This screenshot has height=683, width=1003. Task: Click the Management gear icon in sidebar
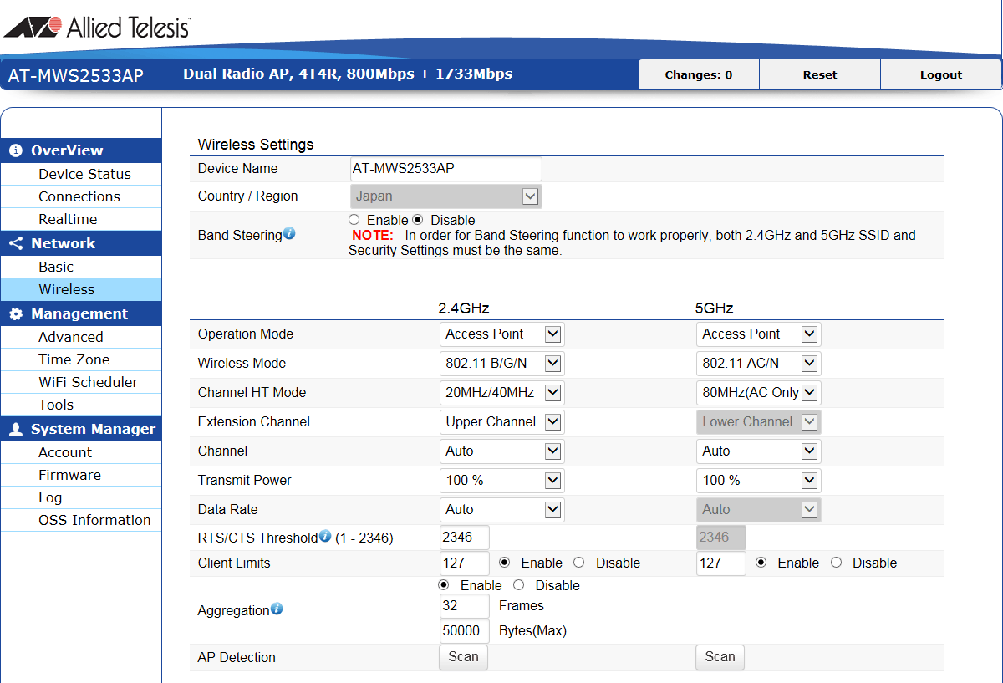click(x=15, y=313)
